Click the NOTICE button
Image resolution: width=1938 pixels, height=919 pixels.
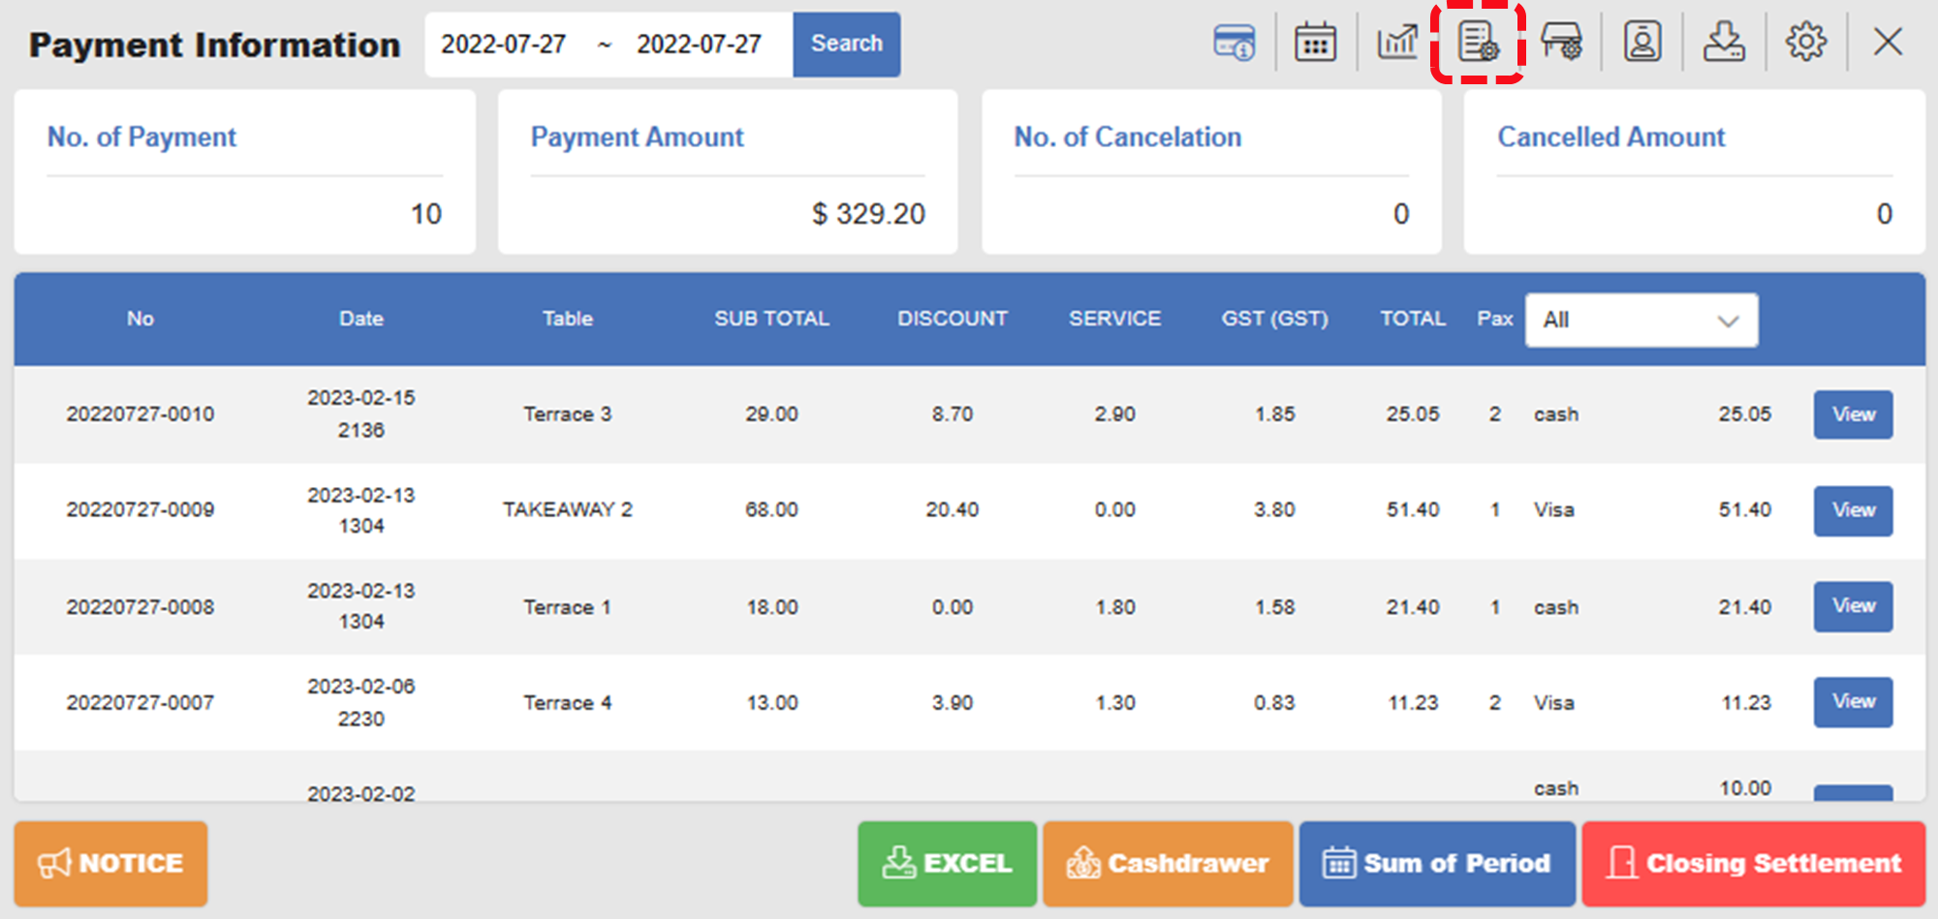pyautogui.click(x=110, y=863)
